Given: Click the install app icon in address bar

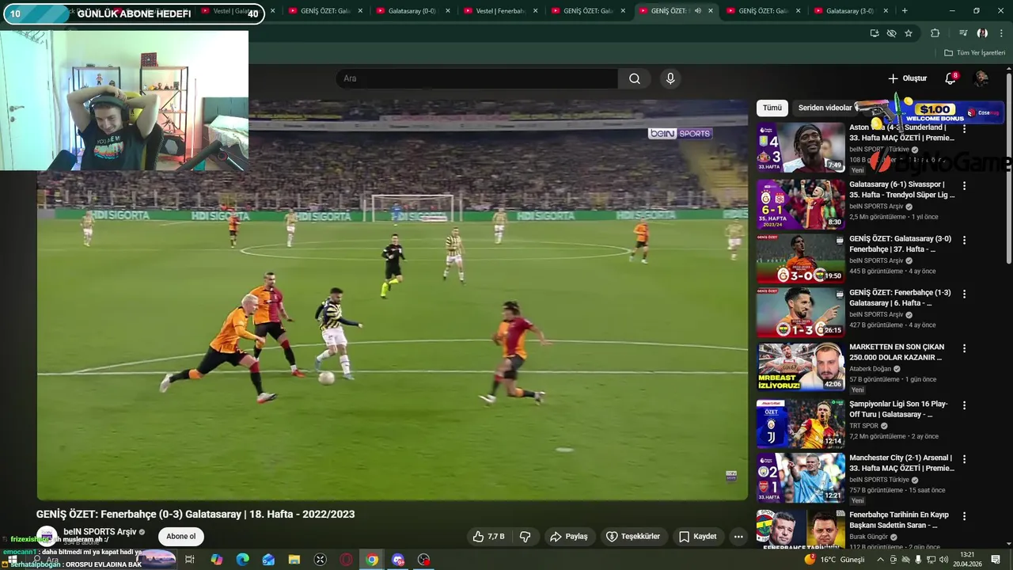Looking at the screenshot, I should pyautogui.click(x=875, y=33).
